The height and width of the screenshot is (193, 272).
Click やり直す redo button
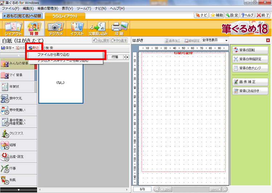click(119, 40)
